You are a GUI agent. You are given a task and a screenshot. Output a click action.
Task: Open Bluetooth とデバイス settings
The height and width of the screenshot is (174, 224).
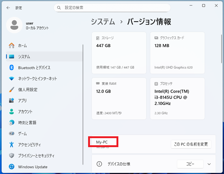tap(44, 68)
